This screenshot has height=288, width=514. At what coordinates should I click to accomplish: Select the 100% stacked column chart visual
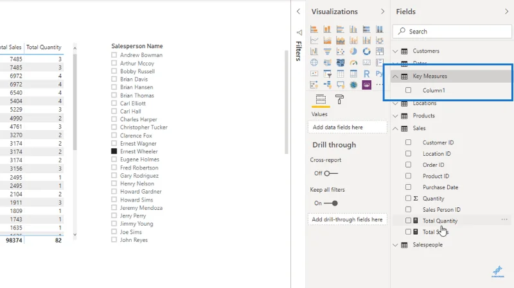coord(380,29)
